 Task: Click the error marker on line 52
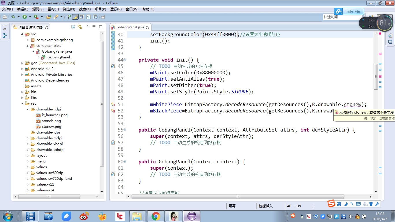113,111
